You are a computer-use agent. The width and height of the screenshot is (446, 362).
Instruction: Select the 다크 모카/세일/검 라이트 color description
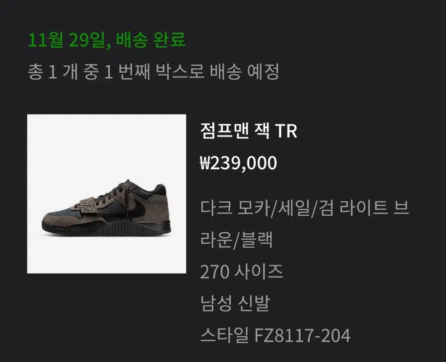(304, 208)
